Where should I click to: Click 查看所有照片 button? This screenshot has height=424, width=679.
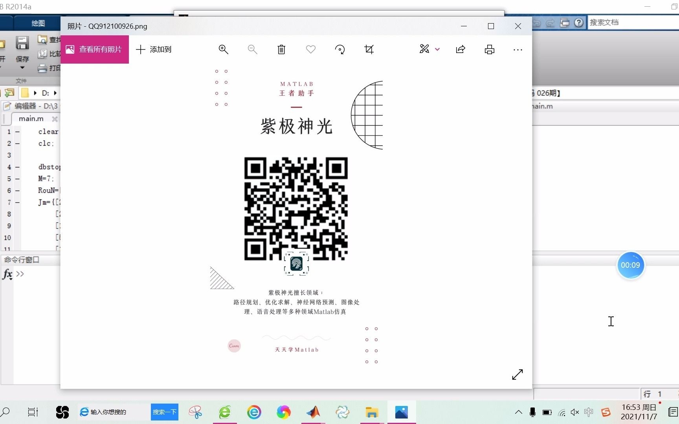(x=95, y=49)
